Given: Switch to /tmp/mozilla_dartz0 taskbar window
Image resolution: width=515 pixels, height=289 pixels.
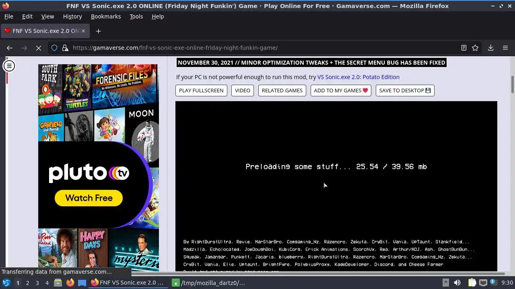Looking at the screenshot, I should click(209, 283).
